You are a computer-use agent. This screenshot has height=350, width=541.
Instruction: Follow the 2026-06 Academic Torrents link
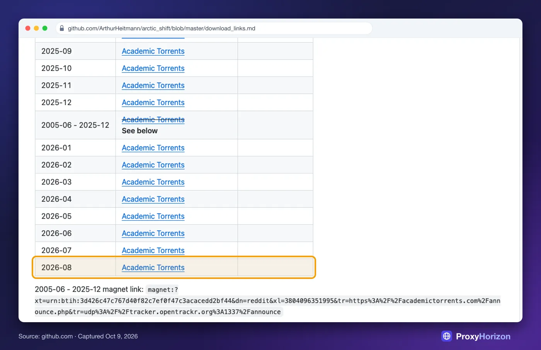153,233
